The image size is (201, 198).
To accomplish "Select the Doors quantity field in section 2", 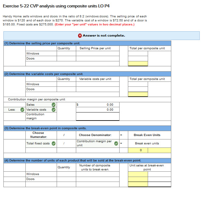I will (x=66, y=89).
